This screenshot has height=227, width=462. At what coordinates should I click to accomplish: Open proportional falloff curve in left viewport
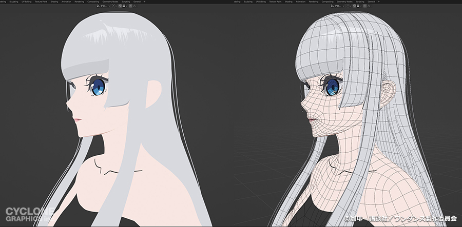(136, 6)
